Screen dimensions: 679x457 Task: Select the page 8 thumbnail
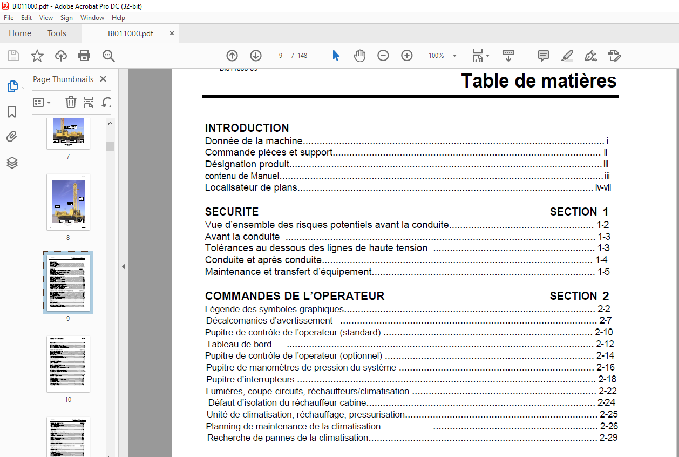coord(68,202)
